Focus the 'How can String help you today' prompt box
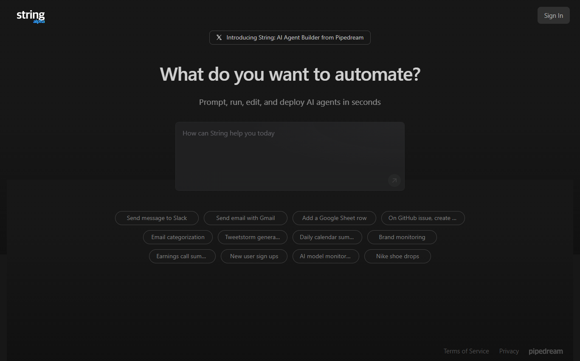This screenshot has width=580, height=361. coord(290,156)
